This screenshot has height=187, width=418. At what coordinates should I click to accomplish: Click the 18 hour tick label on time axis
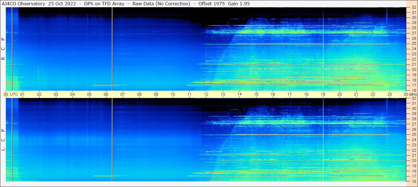pyautogui.click(x=306, y=94)
